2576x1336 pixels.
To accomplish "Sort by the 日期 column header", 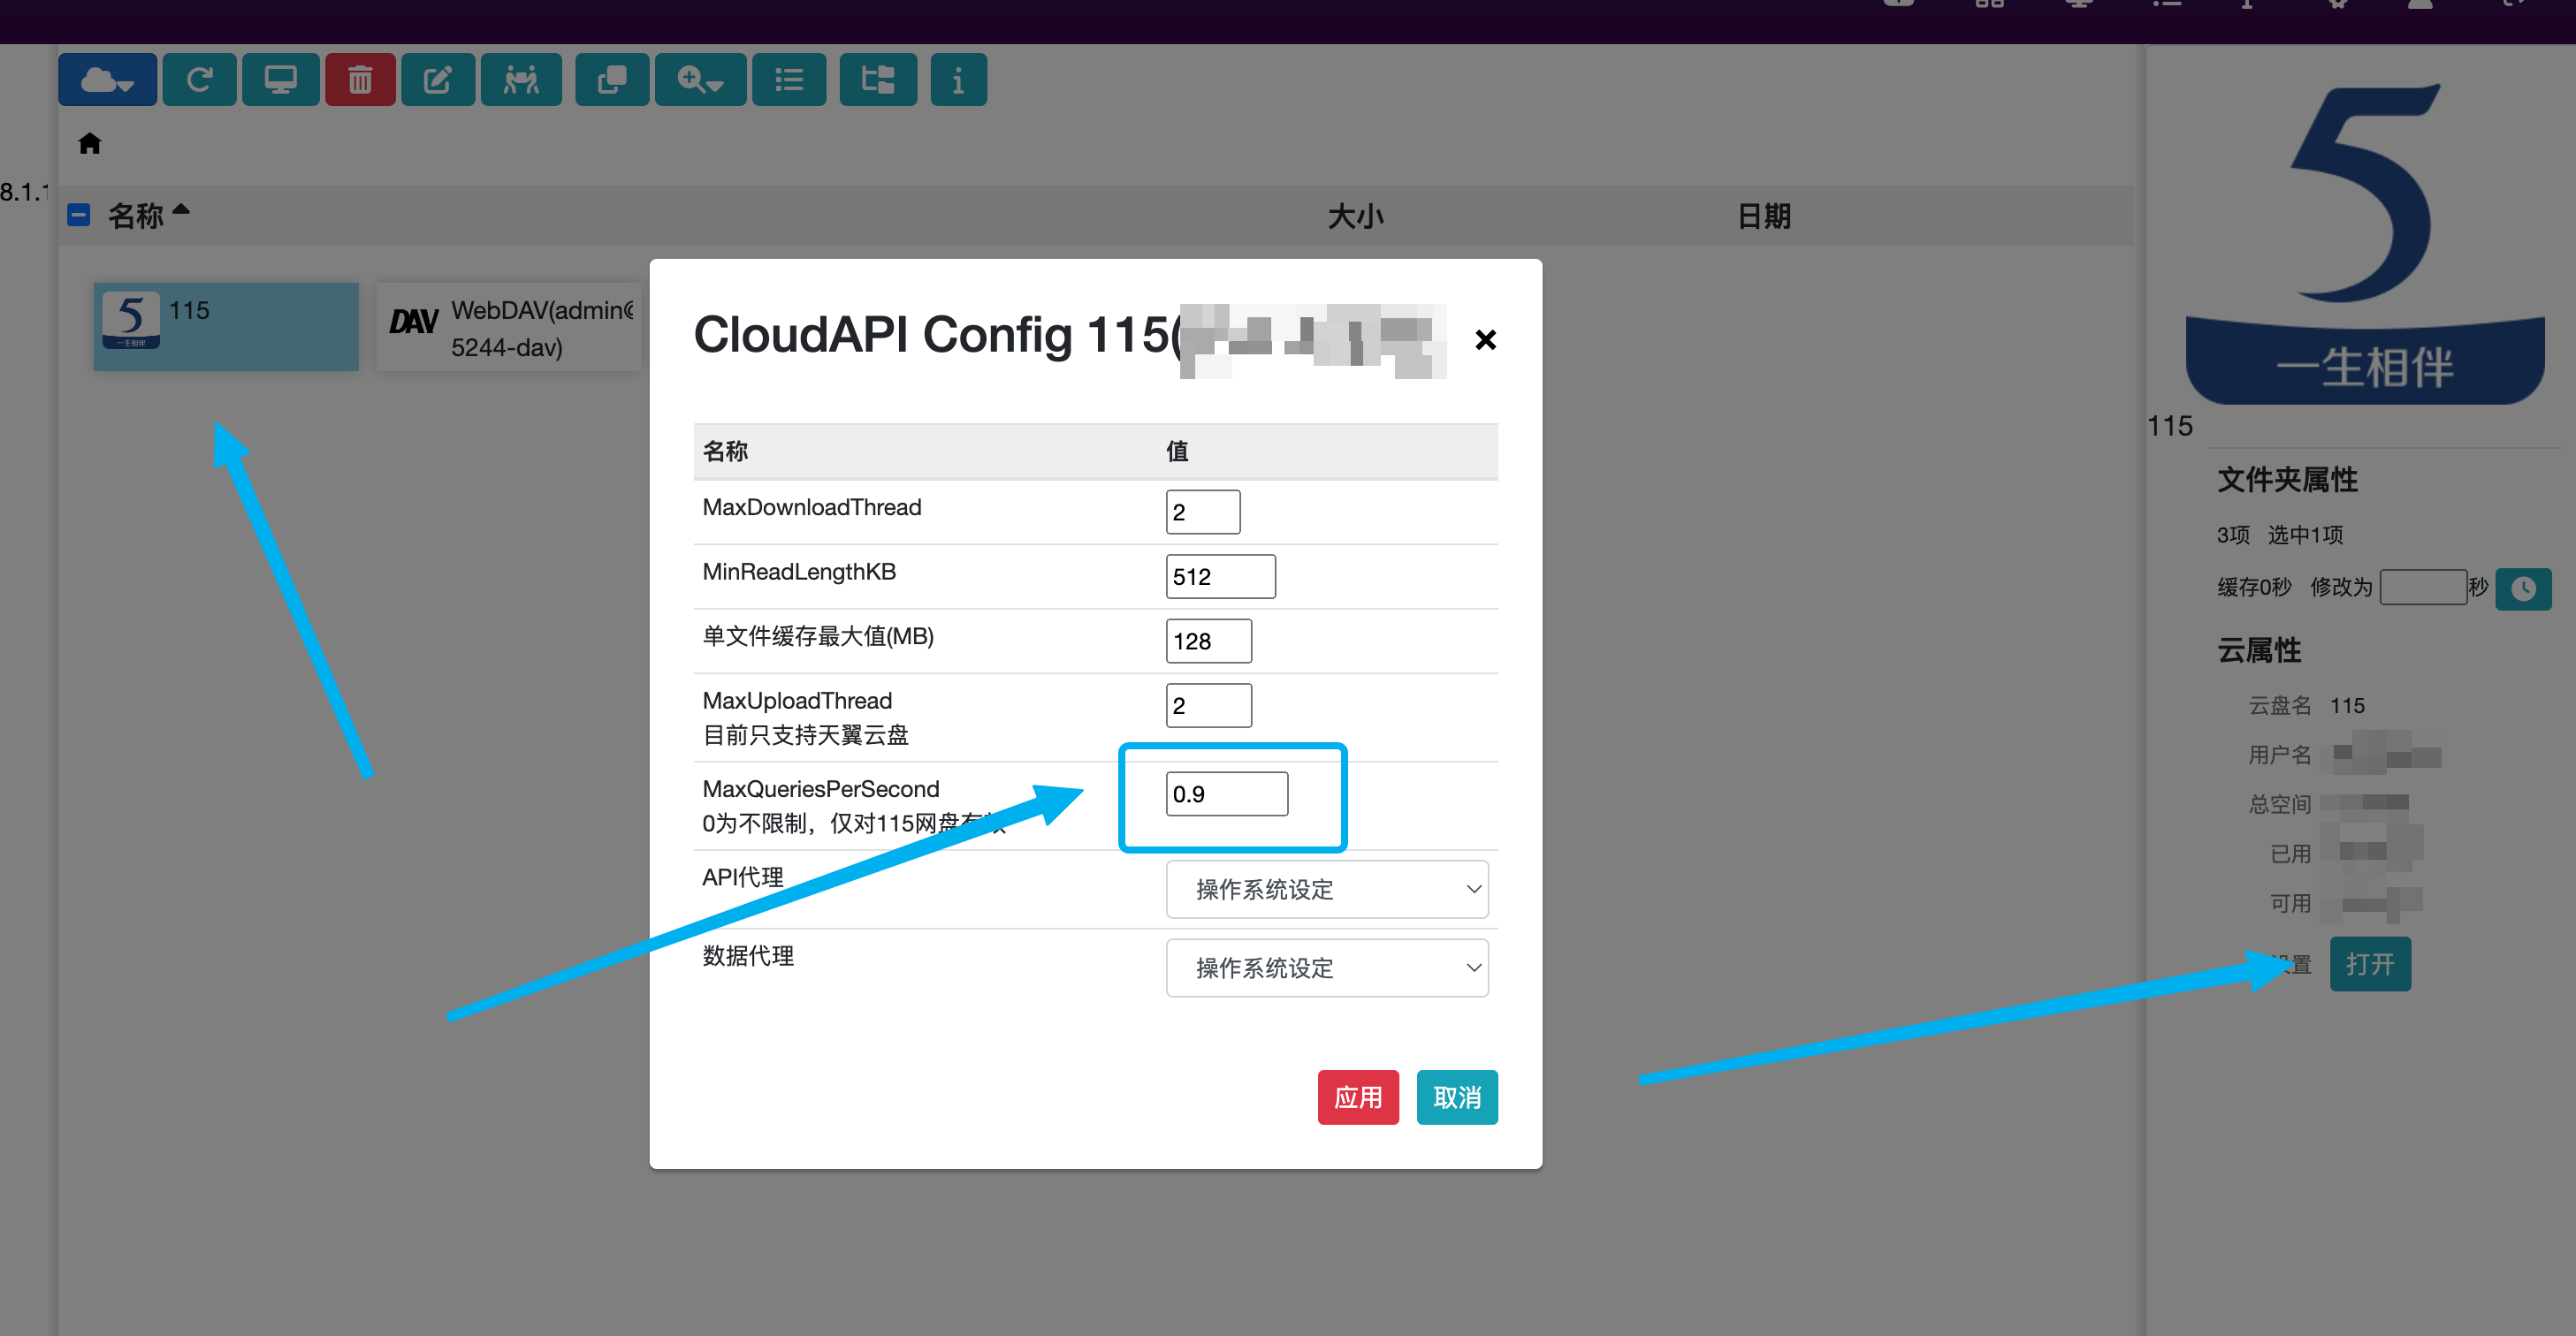I will click(x=1764, y=216).
